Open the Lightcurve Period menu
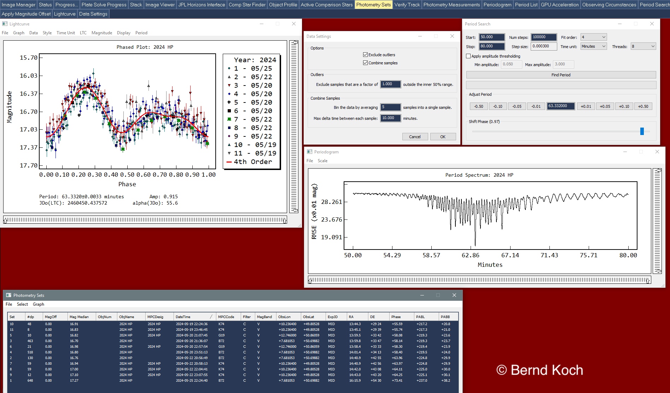This screenshot has height=393, width=670. coord(141,33)
